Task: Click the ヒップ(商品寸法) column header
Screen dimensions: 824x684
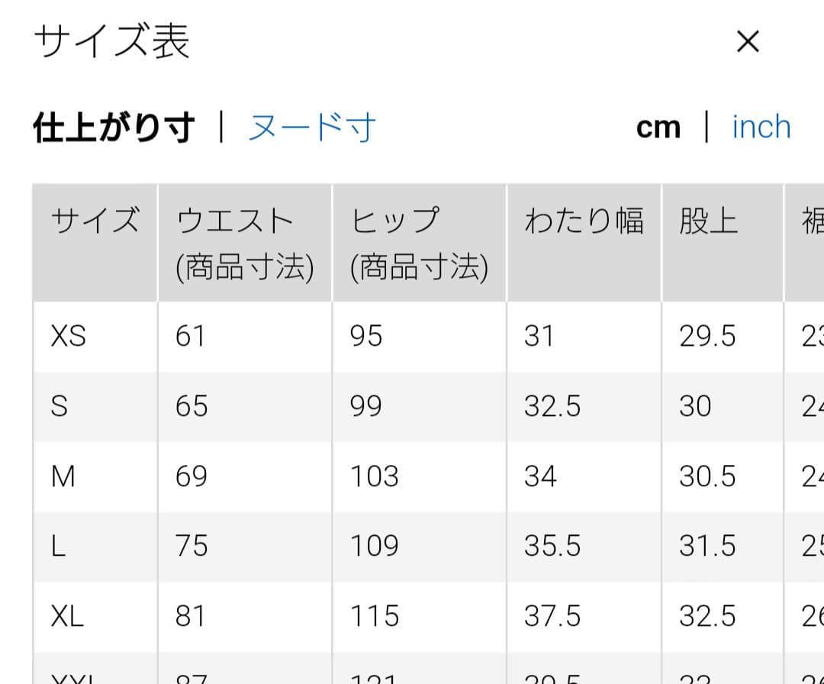Action: (420, 243)
